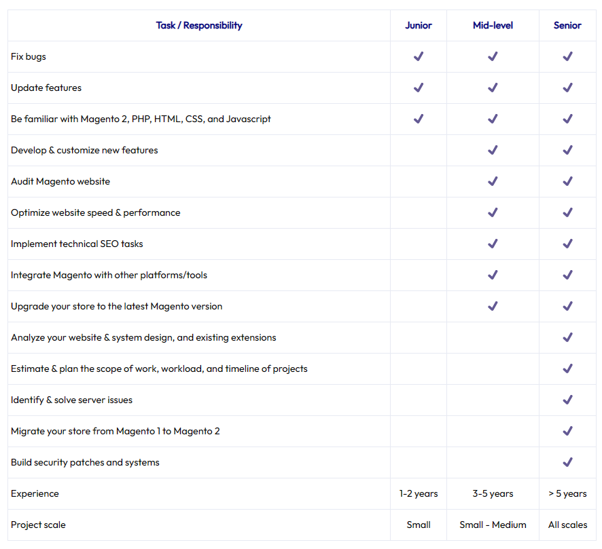The height and width of the screenshot is (549, 602).
Task: Click Senior checkmark for Integrate Magento row
Action: click(567, 276)
